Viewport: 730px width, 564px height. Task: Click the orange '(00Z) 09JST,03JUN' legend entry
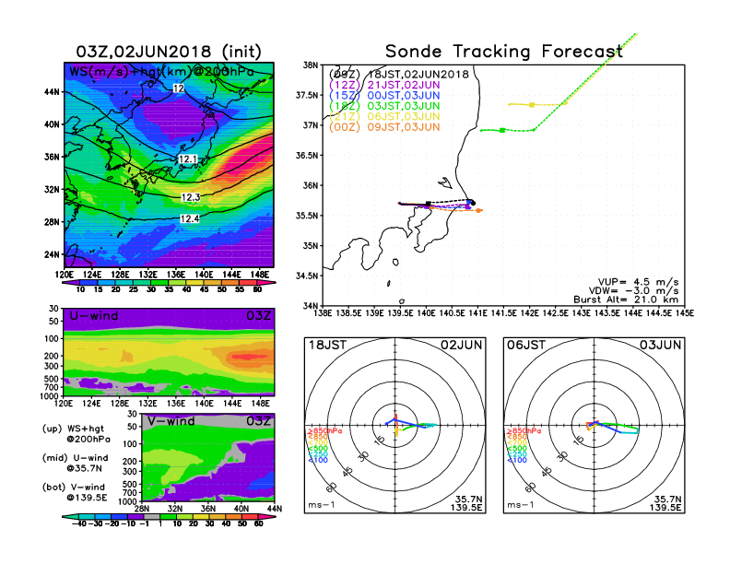point(384,127)
